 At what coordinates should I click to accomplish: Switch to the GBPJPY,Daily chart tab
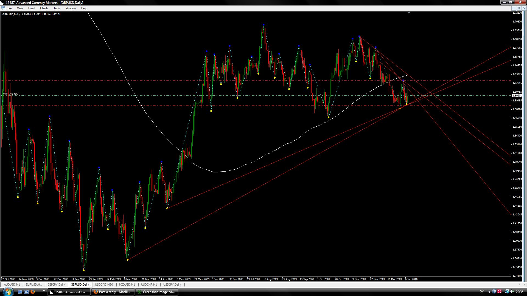[56, 284]
